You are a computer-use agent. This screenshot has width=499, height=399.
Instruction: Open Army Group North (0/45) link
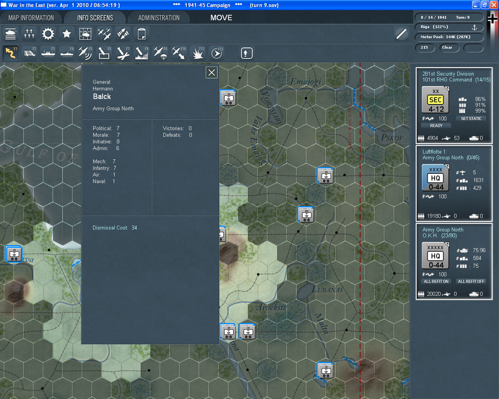(451, 157)
